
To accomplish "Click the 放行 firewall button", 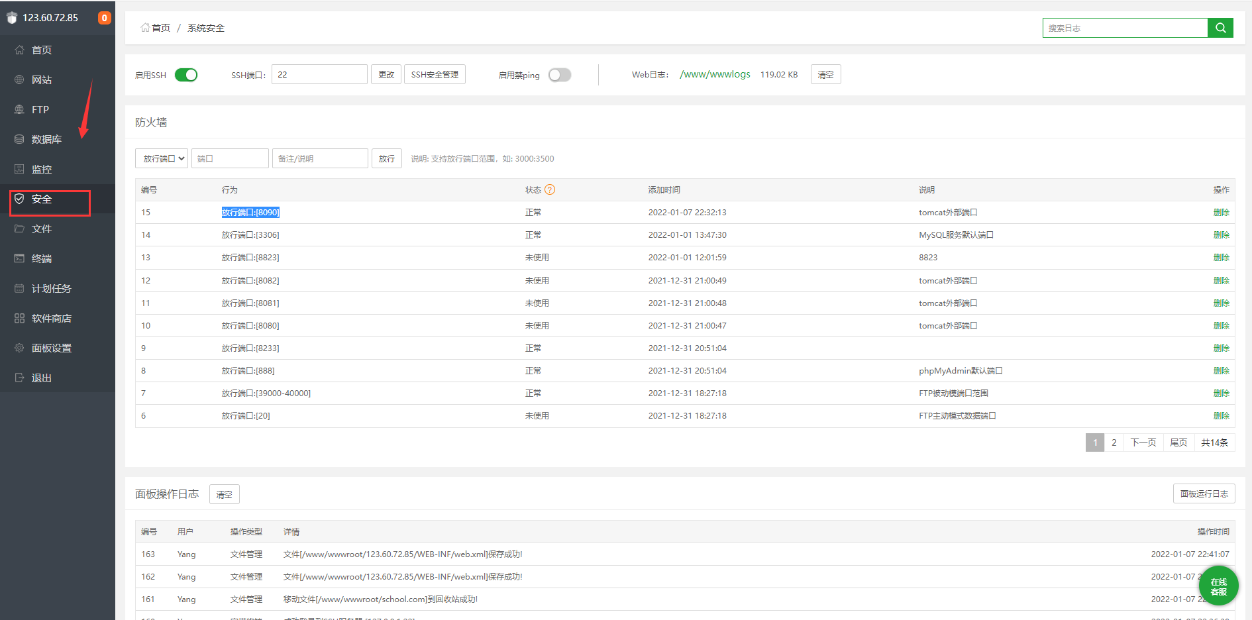I will tap(386, 158).
